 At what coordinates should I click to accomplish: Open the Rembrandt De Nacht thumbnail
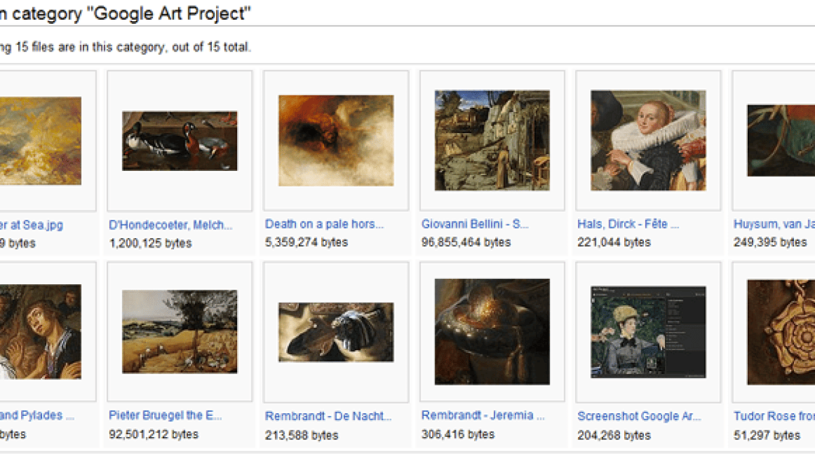pyautogui.click(x=336, y=332)
